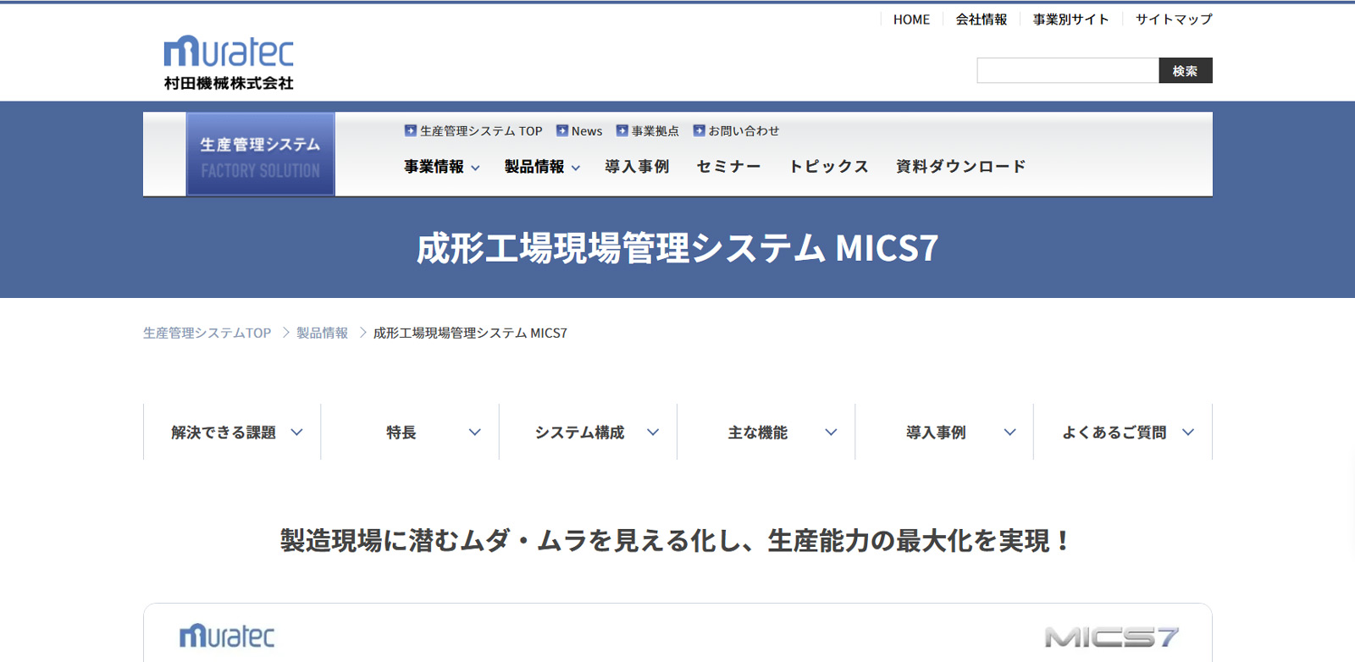
Task: Open 導入事例 in main navigation
Action: click(x=637, y=167)
